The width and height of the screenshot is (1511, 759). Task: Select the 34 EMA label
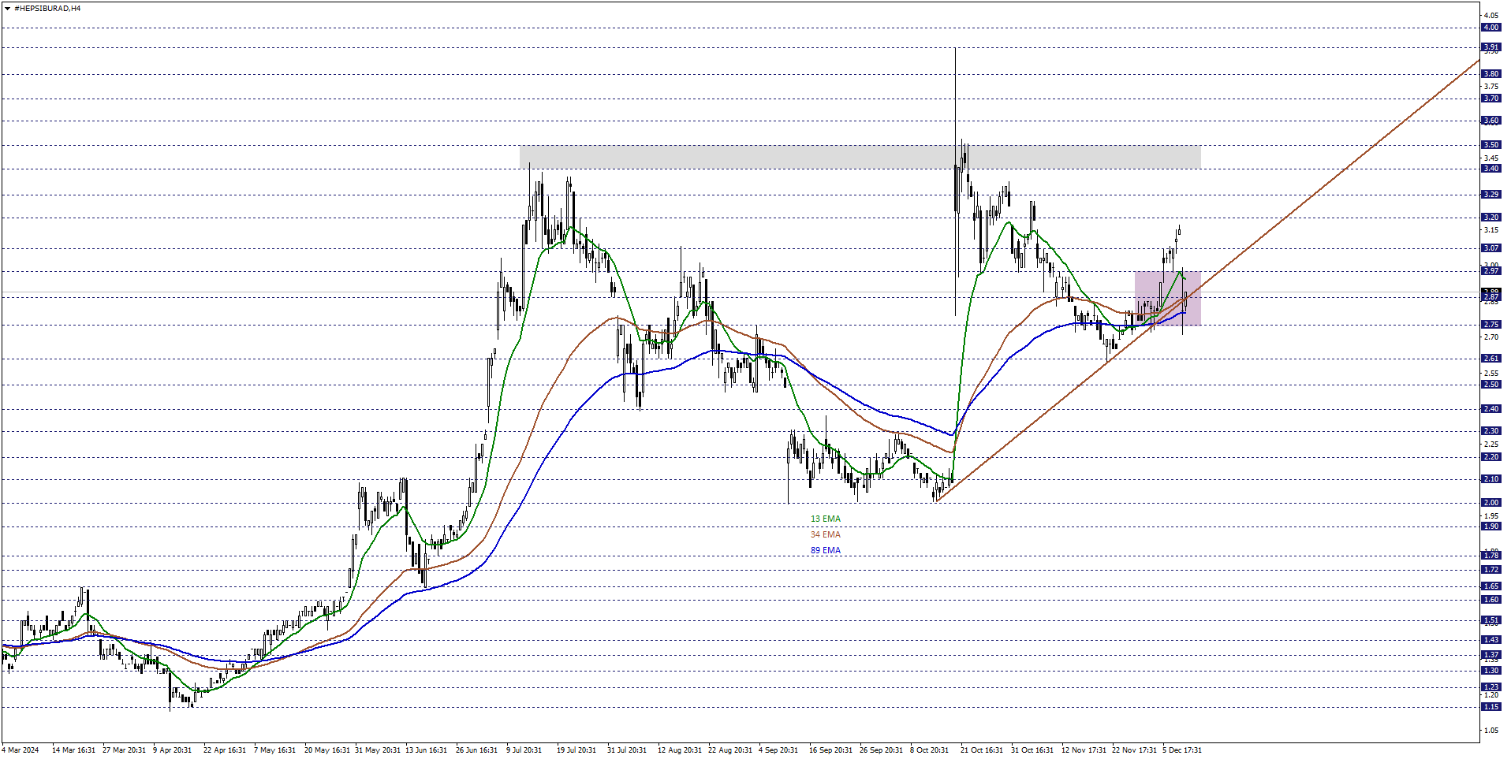coord(826,534)
